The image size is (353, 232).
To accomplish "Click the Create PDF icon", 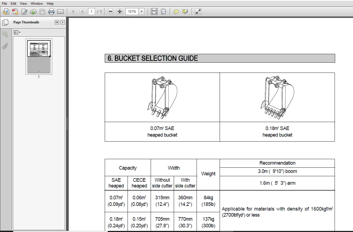I will pos(15,12).
